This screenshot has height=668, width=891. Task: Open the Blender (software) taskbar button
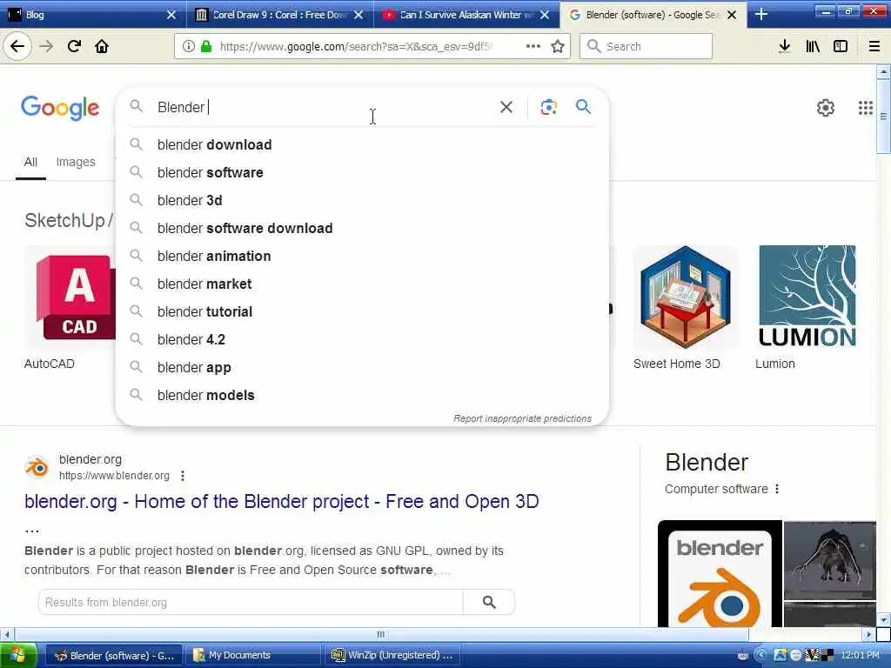coord(114,656)
